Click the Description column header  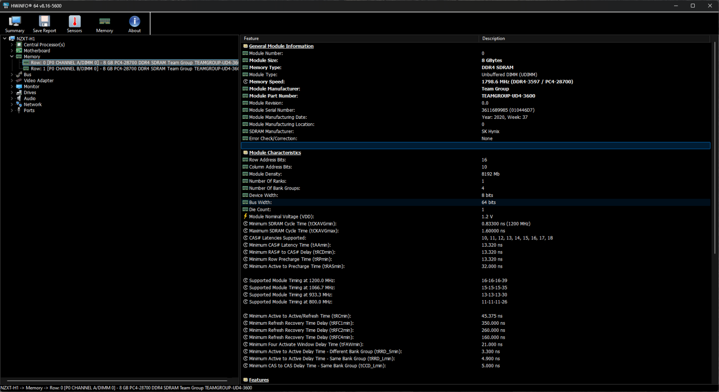coord(594,39)
